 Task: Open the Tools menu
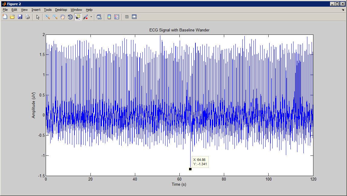tap(47, 10)
